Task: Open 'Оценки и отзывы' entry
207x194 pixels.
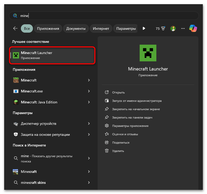Action: pyautogui.click(x=125, y=134)
